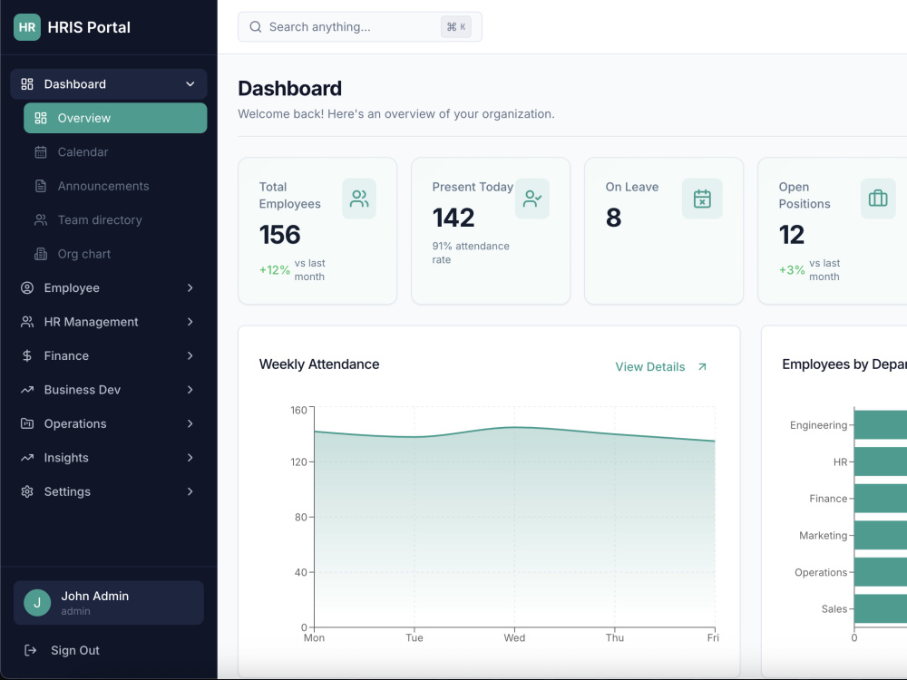Click the Marketing bar in department chart
Viewport: 907px width, 680px height.
click(x=881, y=536)
